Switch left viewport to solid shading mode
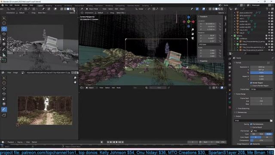 68,9
